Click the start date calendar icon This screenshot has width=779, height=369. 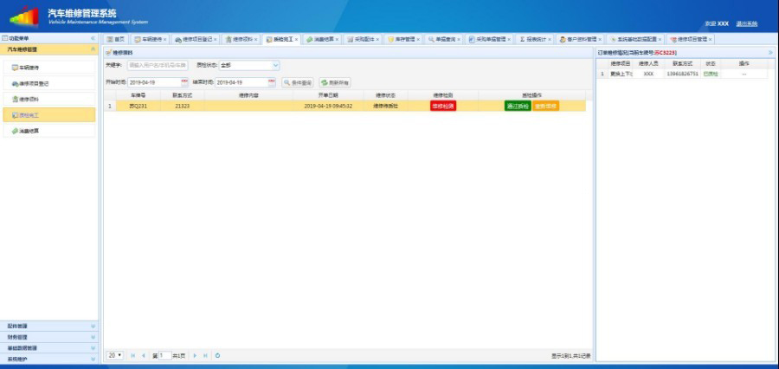(184, 82)
